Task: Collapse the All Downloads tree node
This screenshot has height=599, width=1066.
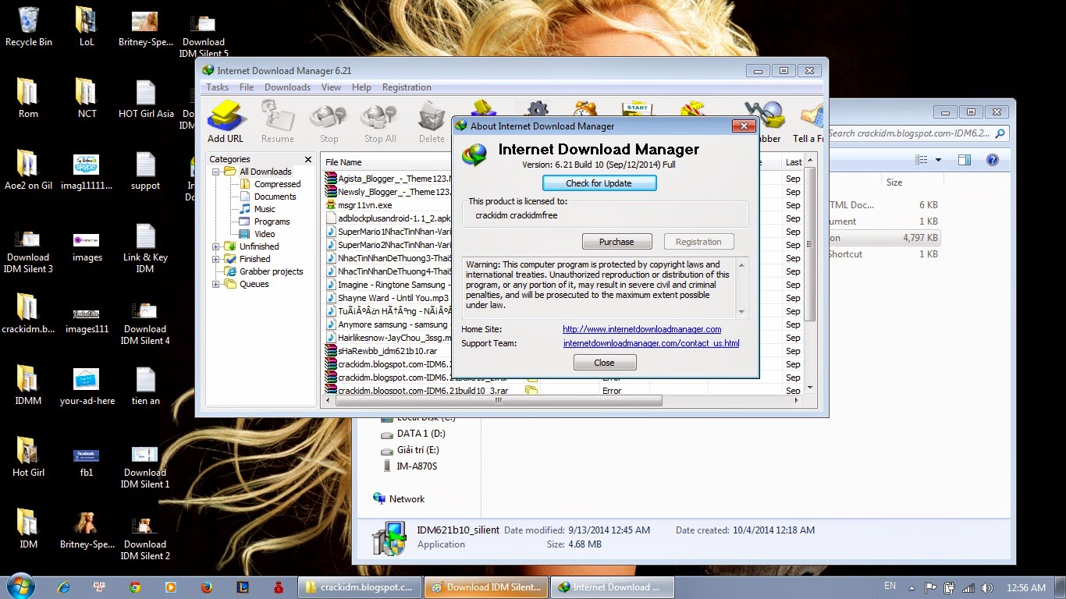Action: 216,172
